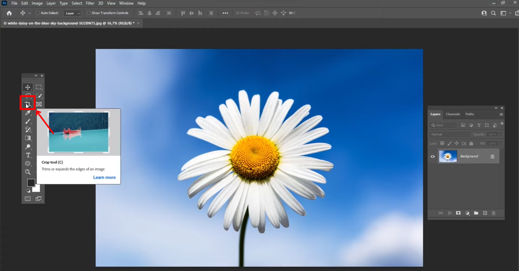Select the Brush tool
The image size is (519, 271).
[x=28, y=121]
